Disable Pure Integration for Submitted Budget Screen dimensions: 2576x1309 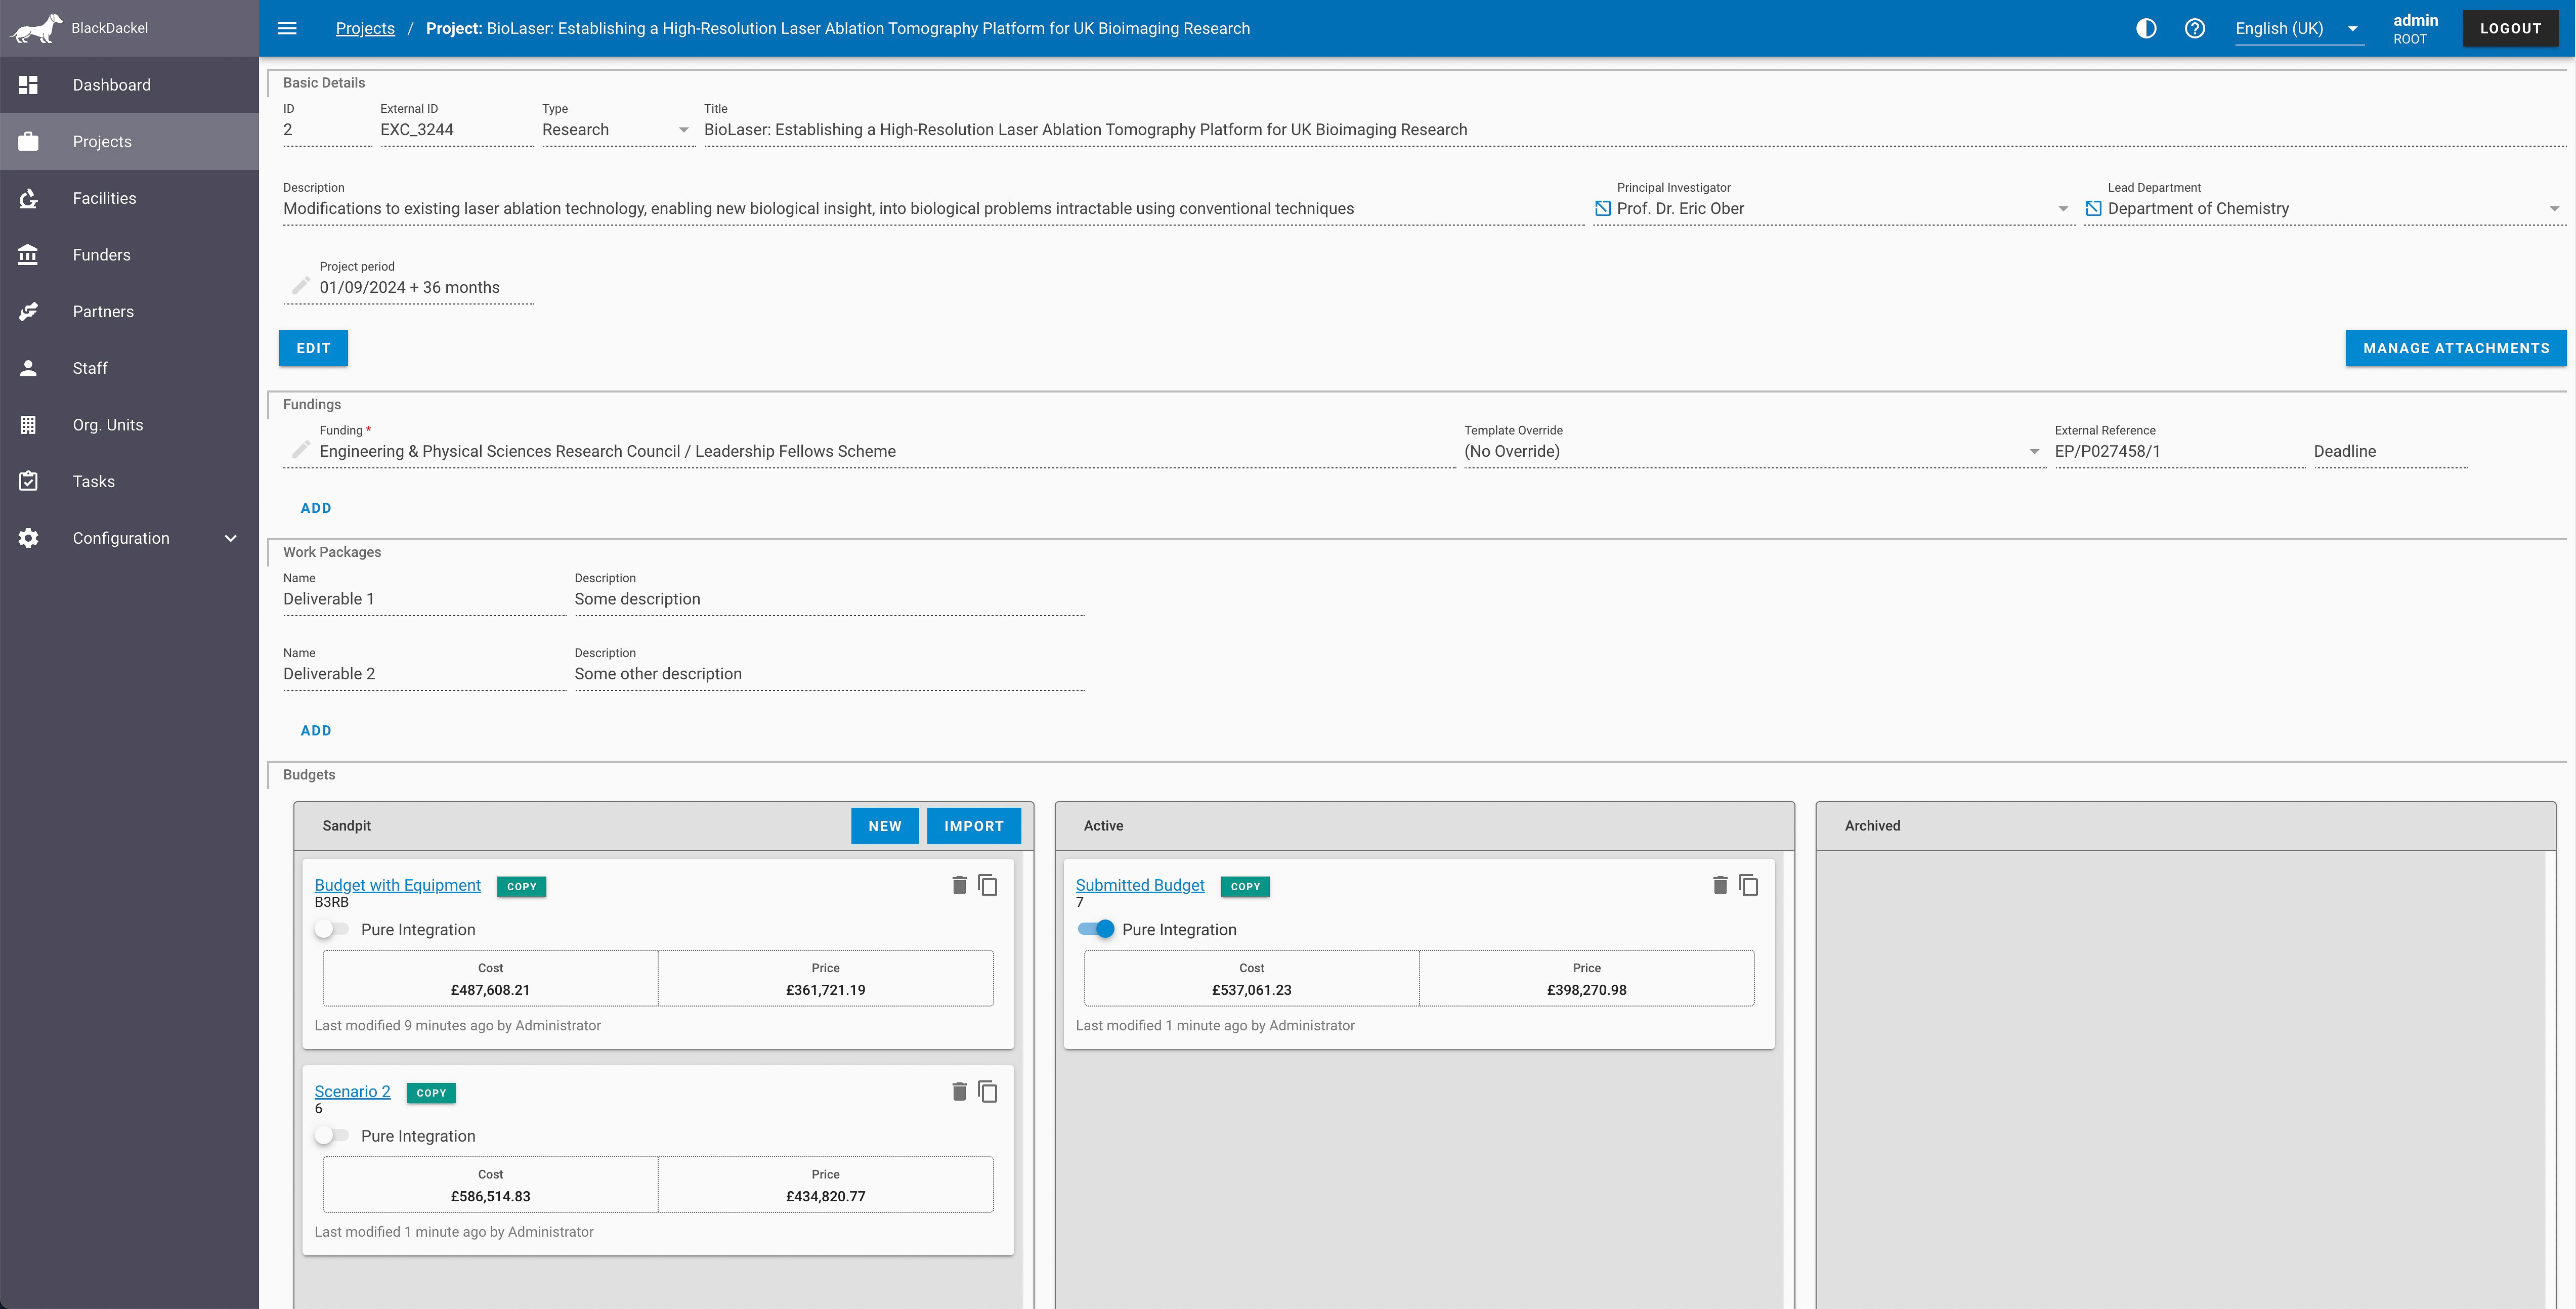click(x=1096, y=929)
